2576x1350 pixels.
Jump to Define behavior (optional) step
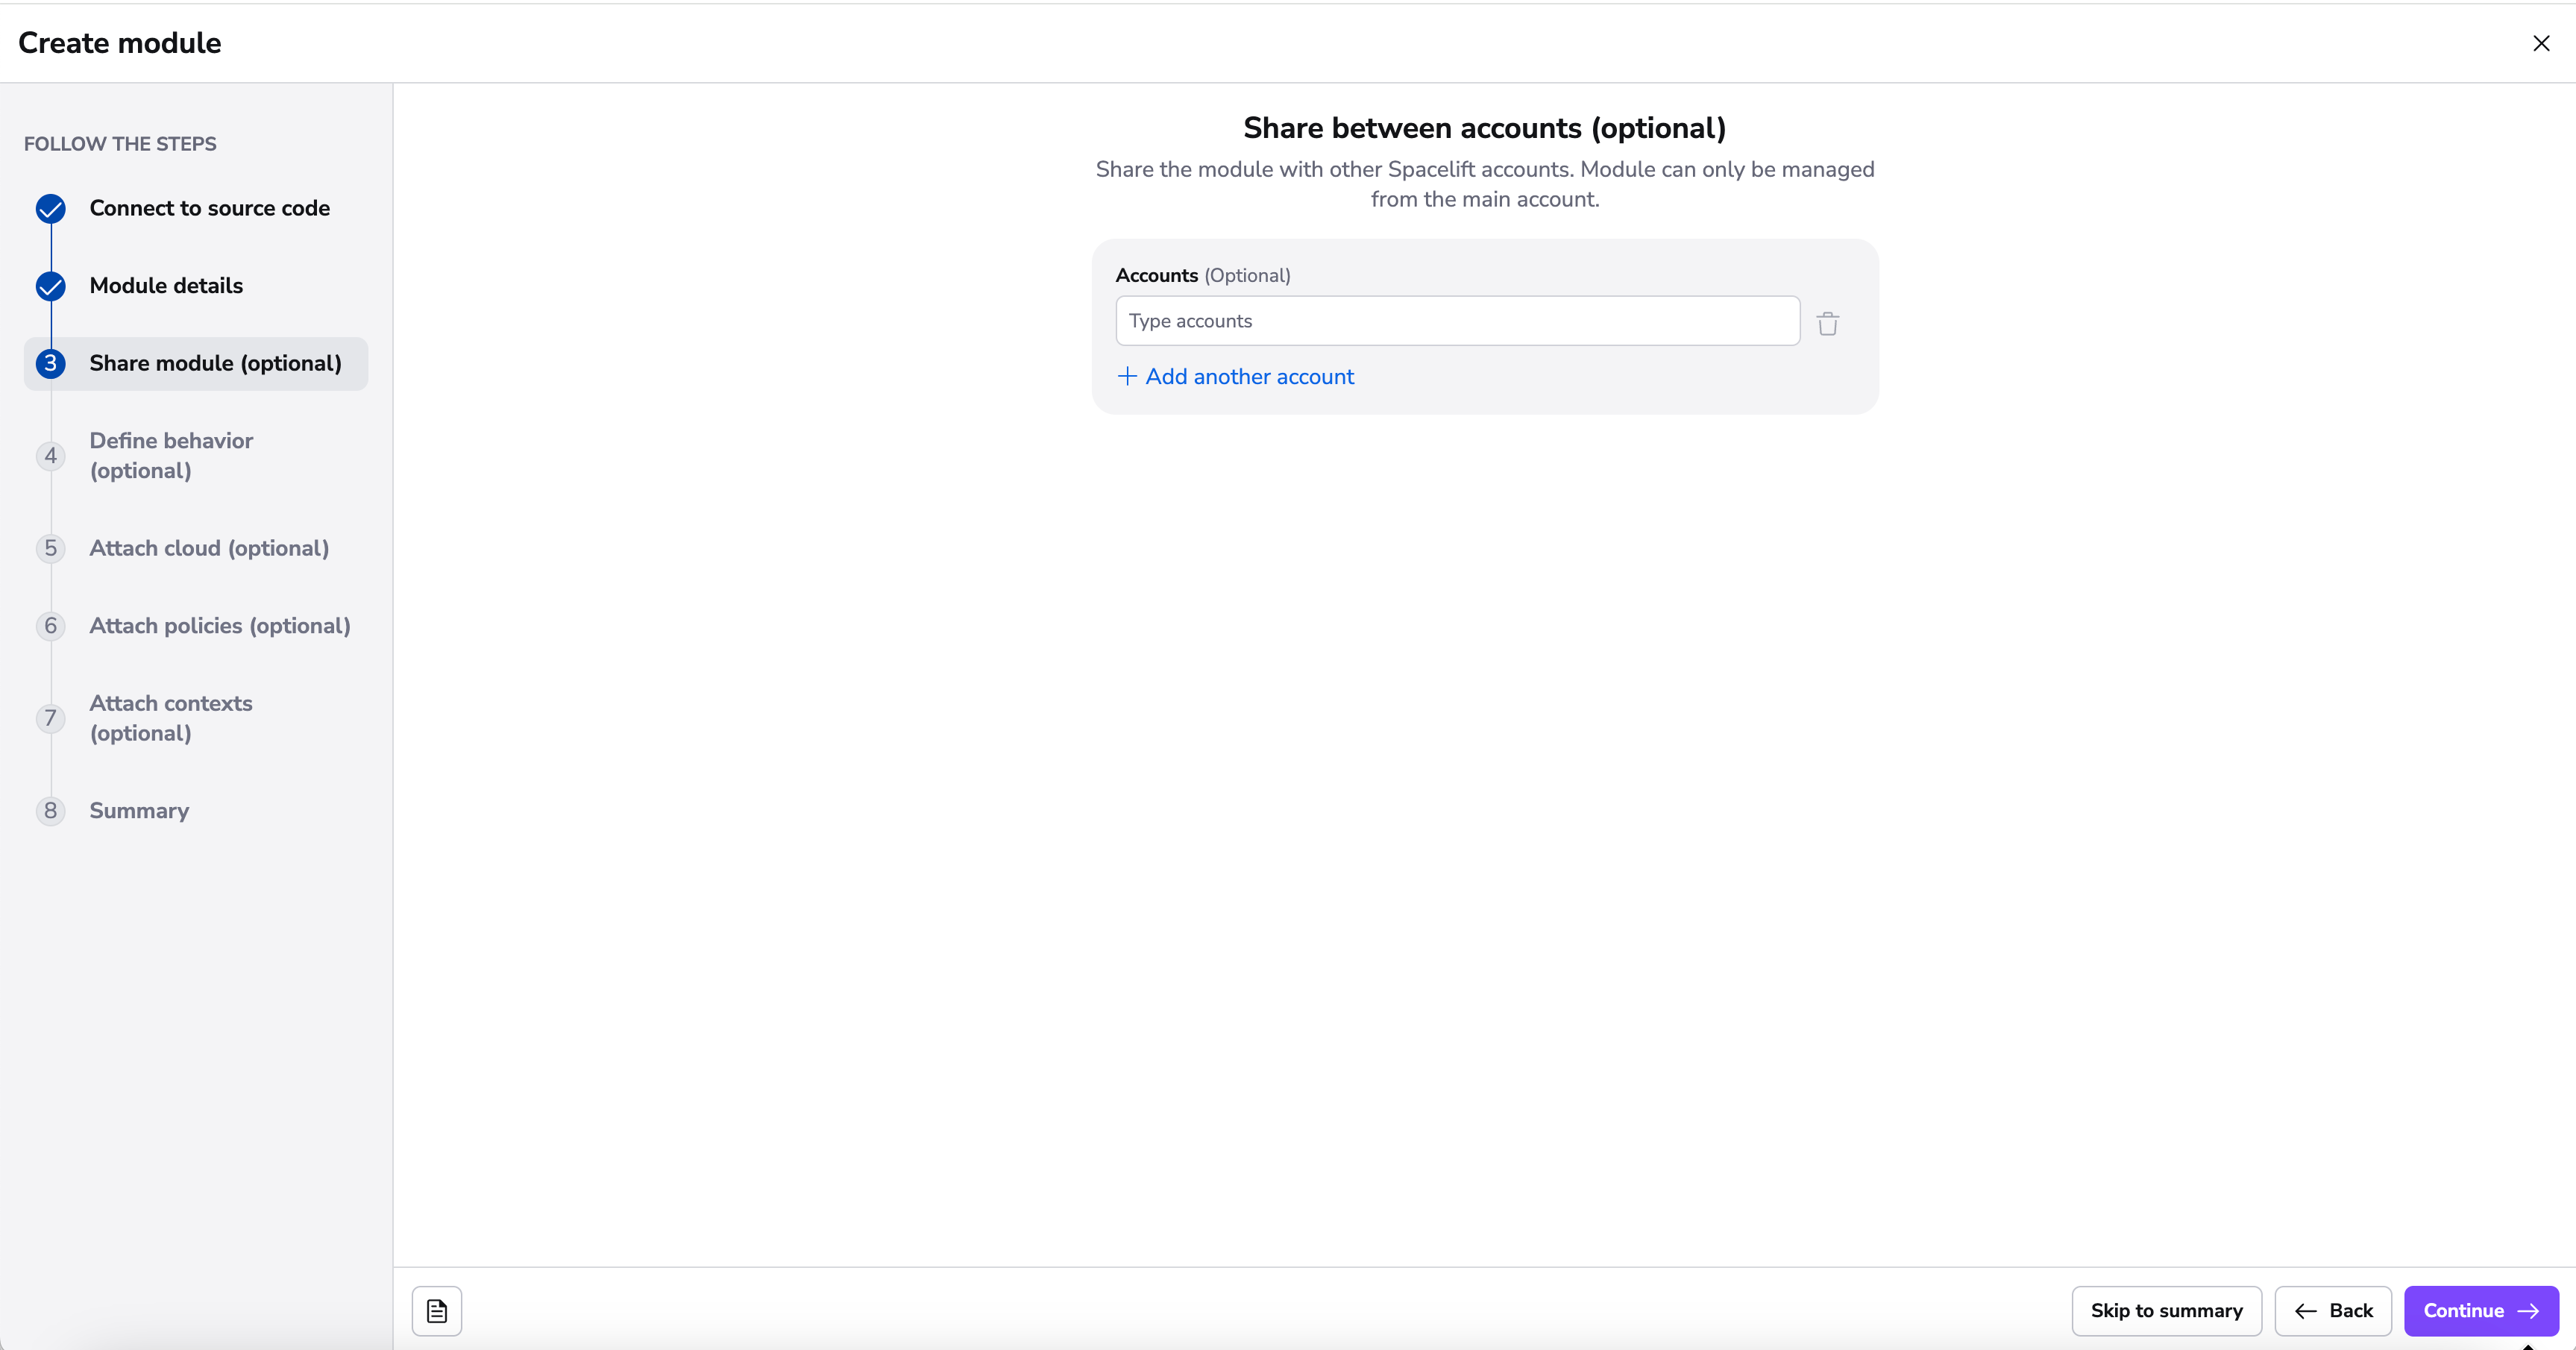171,455
